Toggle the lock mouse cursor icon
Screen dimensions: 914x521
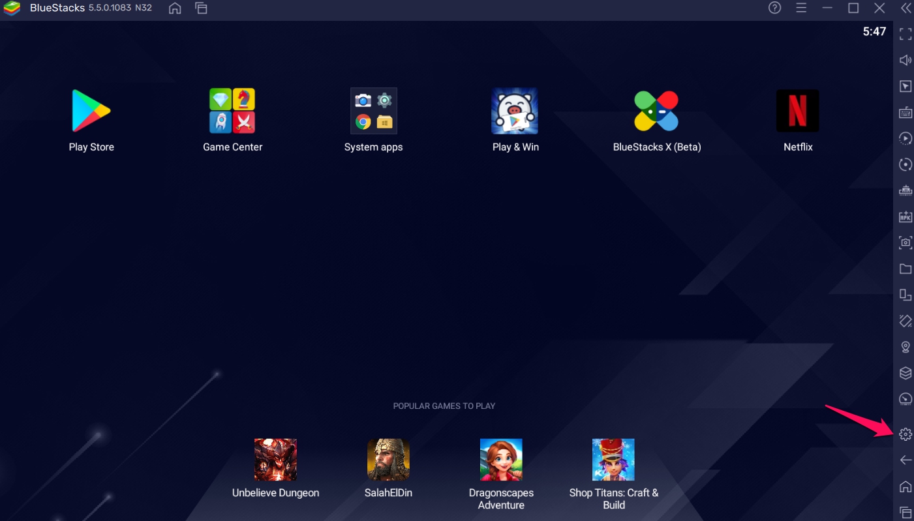tap(906, 86)
